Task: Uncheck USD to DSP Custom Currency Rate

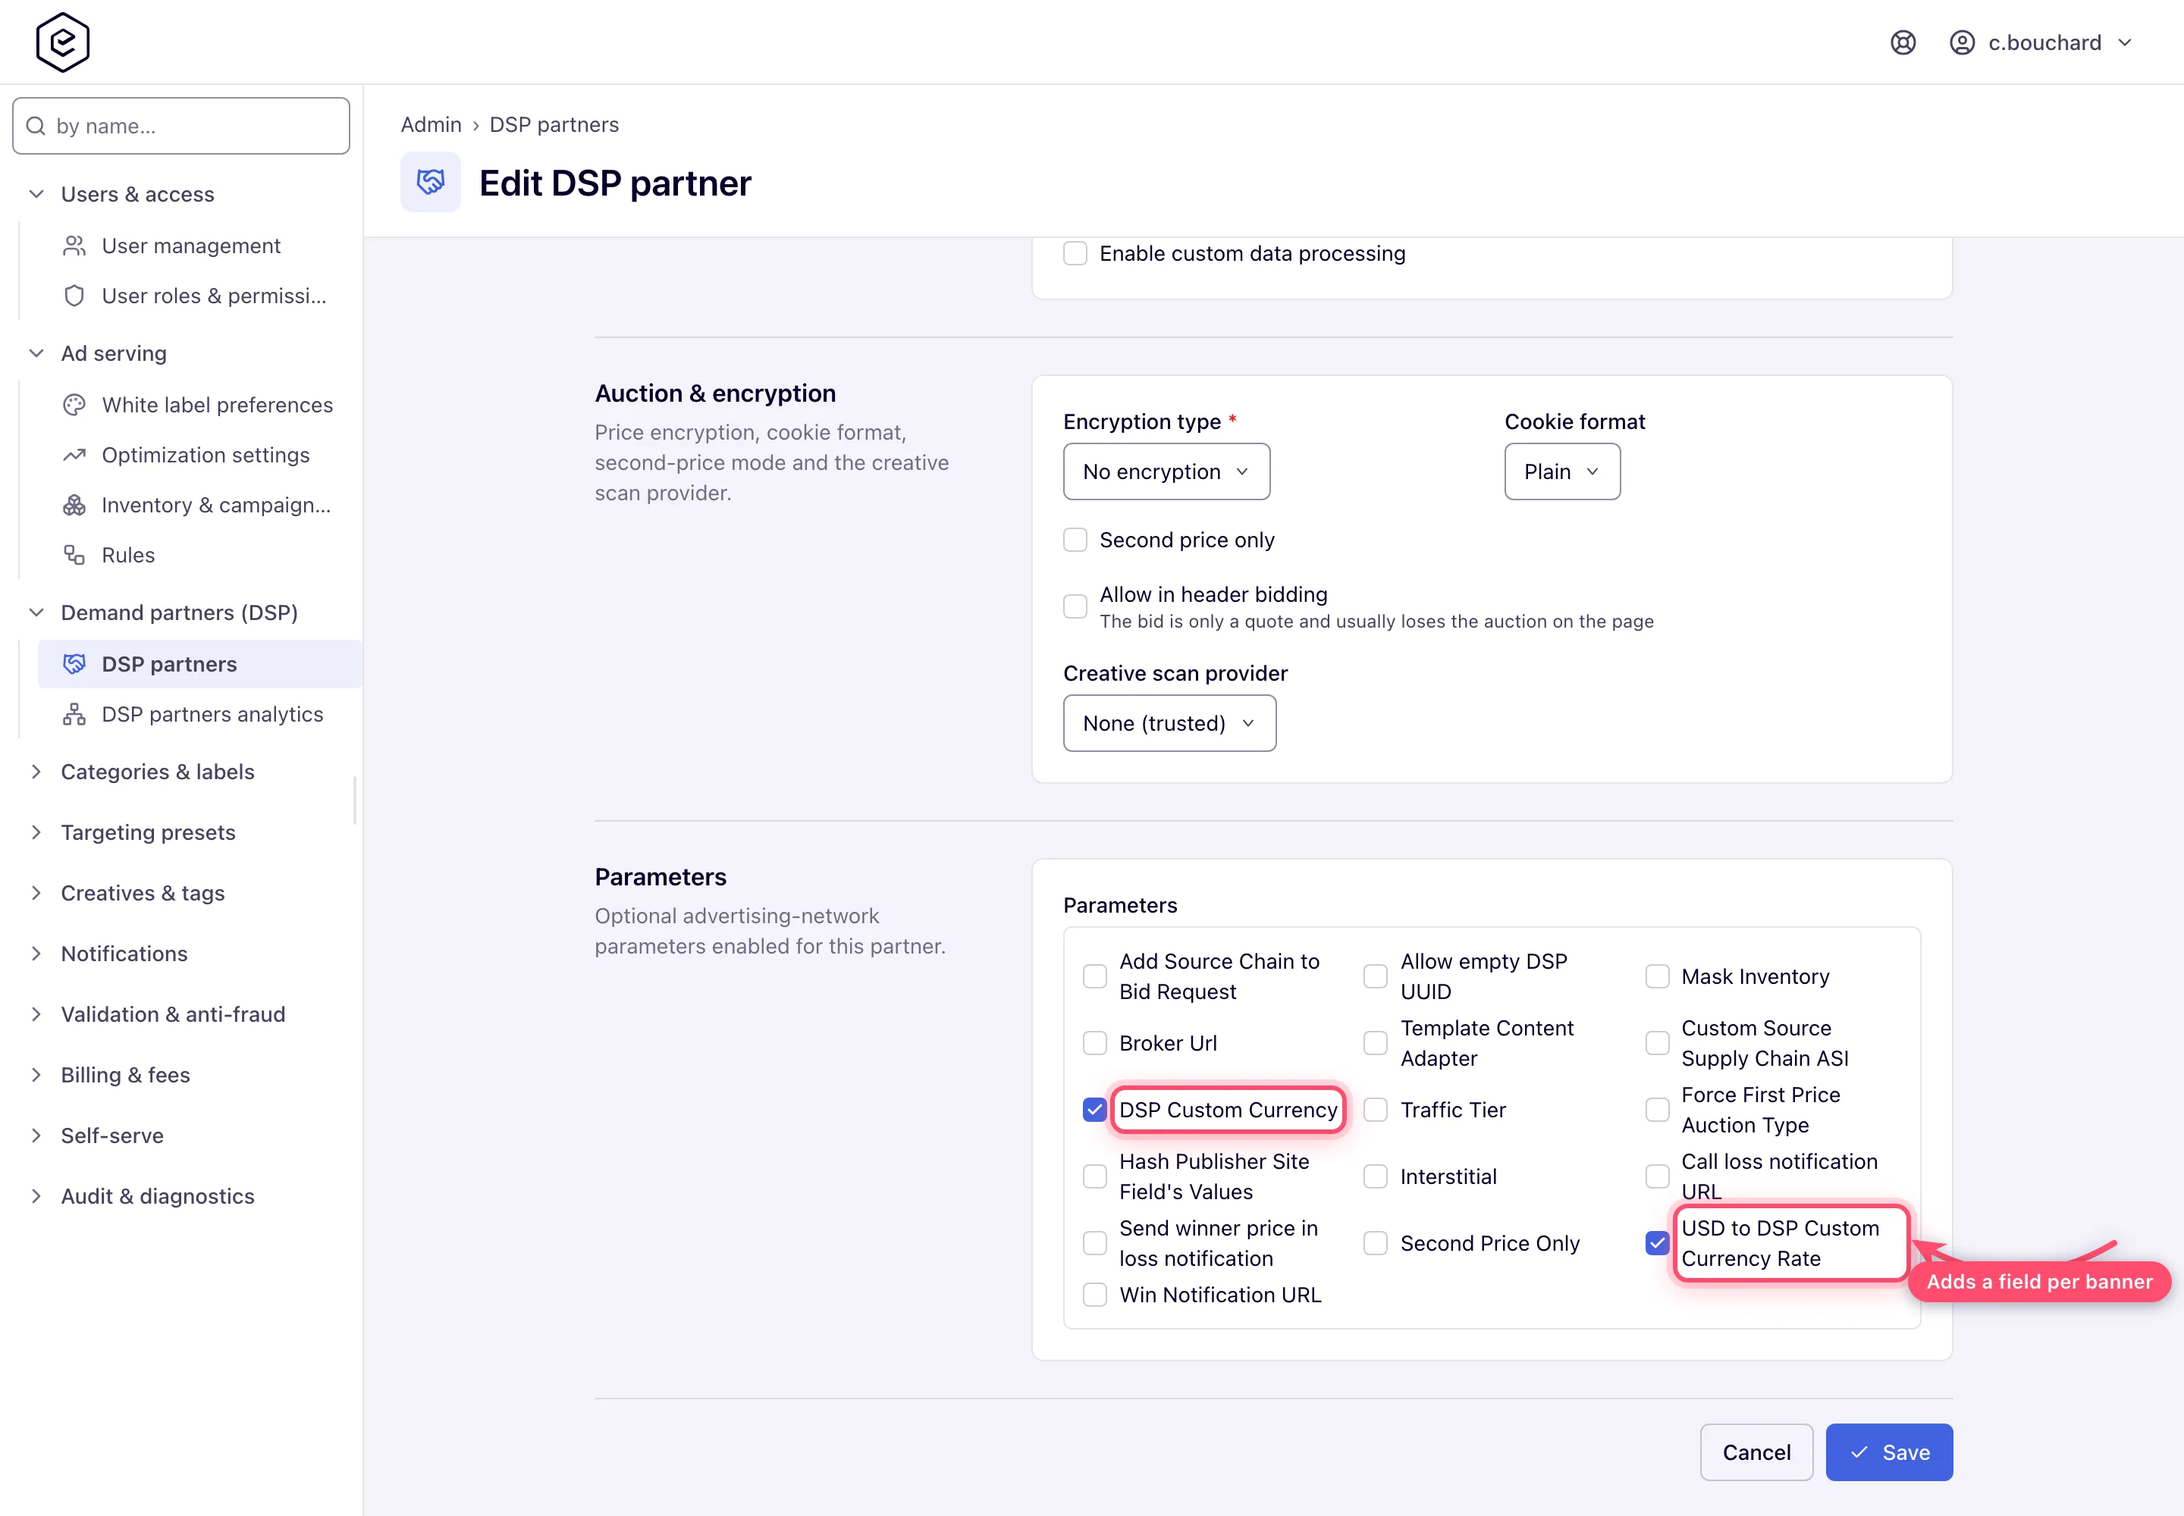Action: coord(1658,1242)
